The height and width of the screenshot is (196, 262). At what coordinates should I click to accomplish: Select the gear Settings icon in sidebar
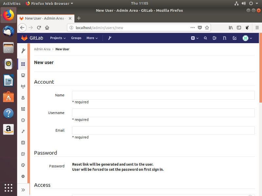[x=23, y=176]
